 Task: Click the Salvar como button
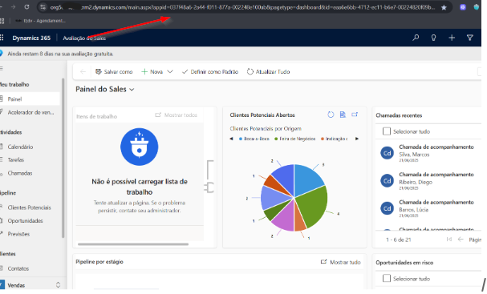click(114, 71)
